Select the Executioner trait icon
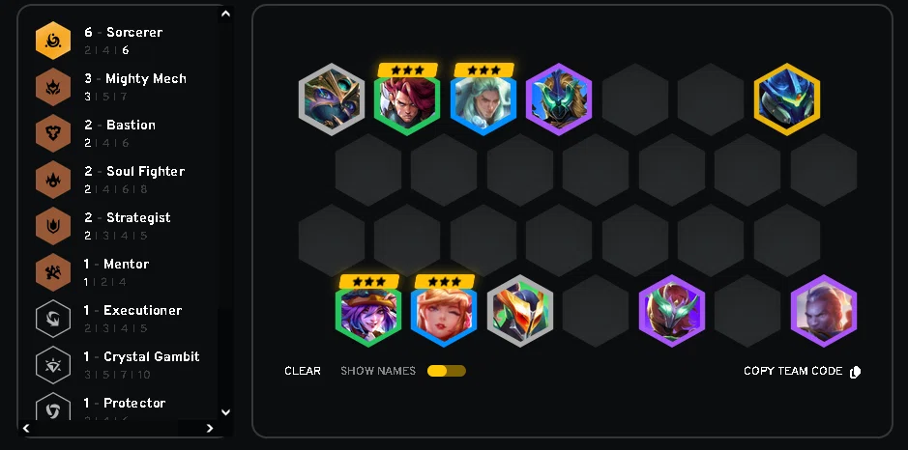Viewport: 908px width, 450px height. pyautogui.click(x=53, y=318)
